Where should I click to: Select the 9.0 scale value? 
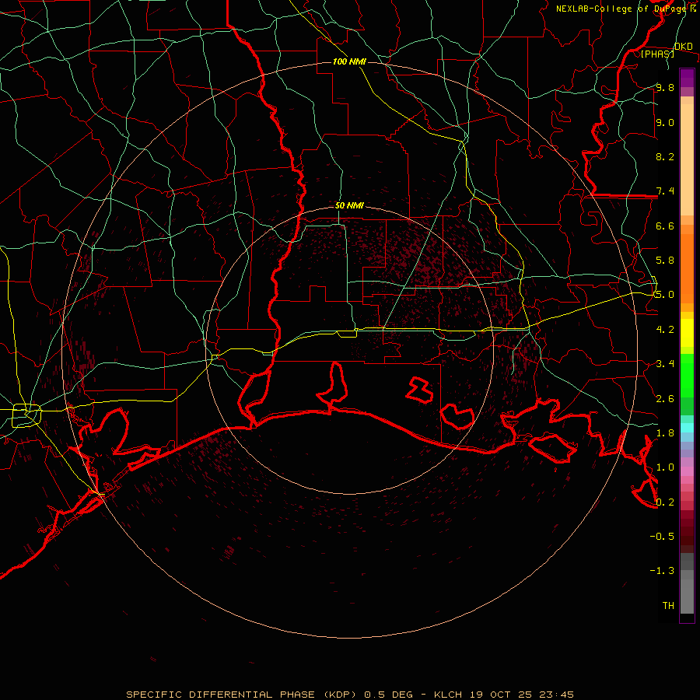[x=665, y=122]
